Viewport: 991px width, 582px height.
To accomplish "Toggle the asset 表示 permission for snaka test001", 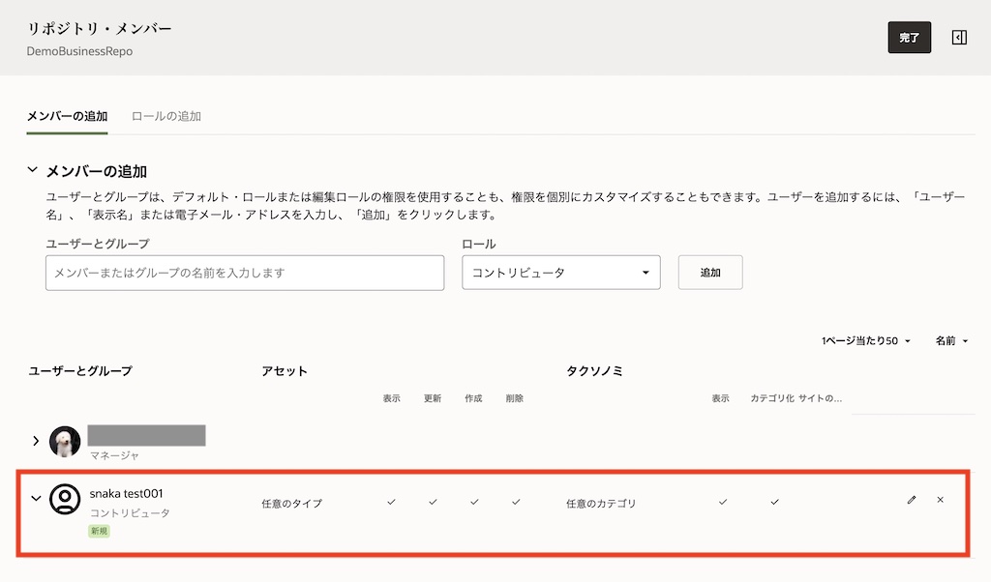I will 391,502.
